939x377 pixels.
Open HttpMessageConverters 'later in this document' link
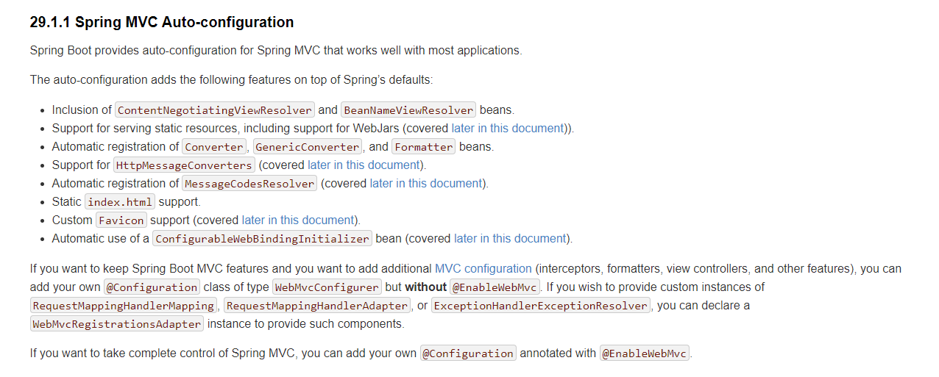click(x=364, y=165)
